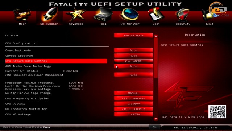Viewport: 232px width, 131px height.
Task: Open the Advanced star icon
Action: [76, 15]
